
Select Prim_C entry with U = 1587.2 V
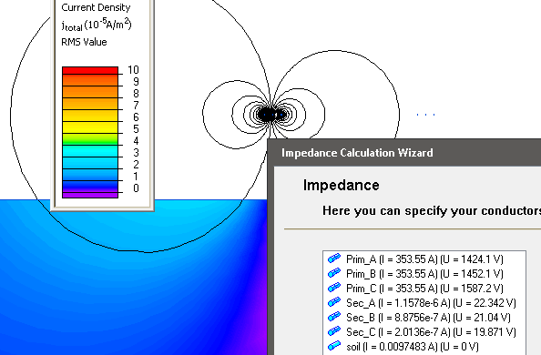pyautogui.click(x=424, y=288)
